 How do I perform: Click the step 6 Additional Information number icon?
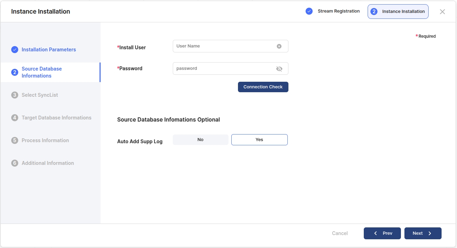point(15,163)
